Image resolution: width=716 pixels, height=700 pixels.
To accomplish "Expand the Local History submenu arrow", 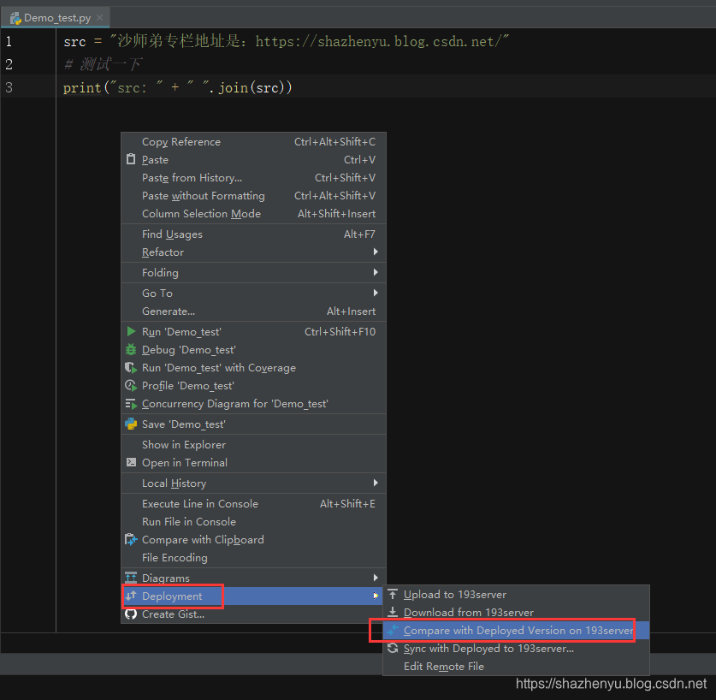I will [x=376, y=483].
